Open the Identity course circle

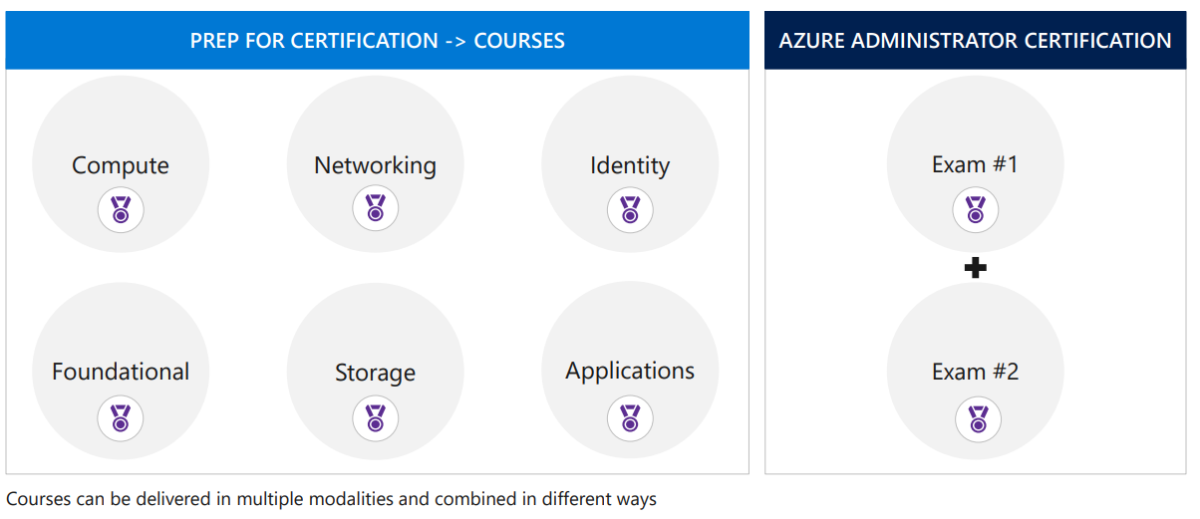tap(630, 164)
